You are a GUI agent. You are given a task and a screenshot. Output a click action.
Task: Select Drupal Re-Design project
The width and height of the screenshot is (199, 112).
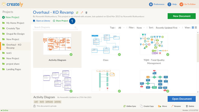coord(15,34)
